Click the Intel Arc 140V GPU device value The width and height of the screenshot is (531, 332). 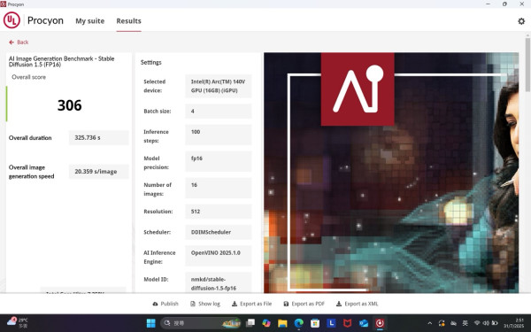coord(219,86)
